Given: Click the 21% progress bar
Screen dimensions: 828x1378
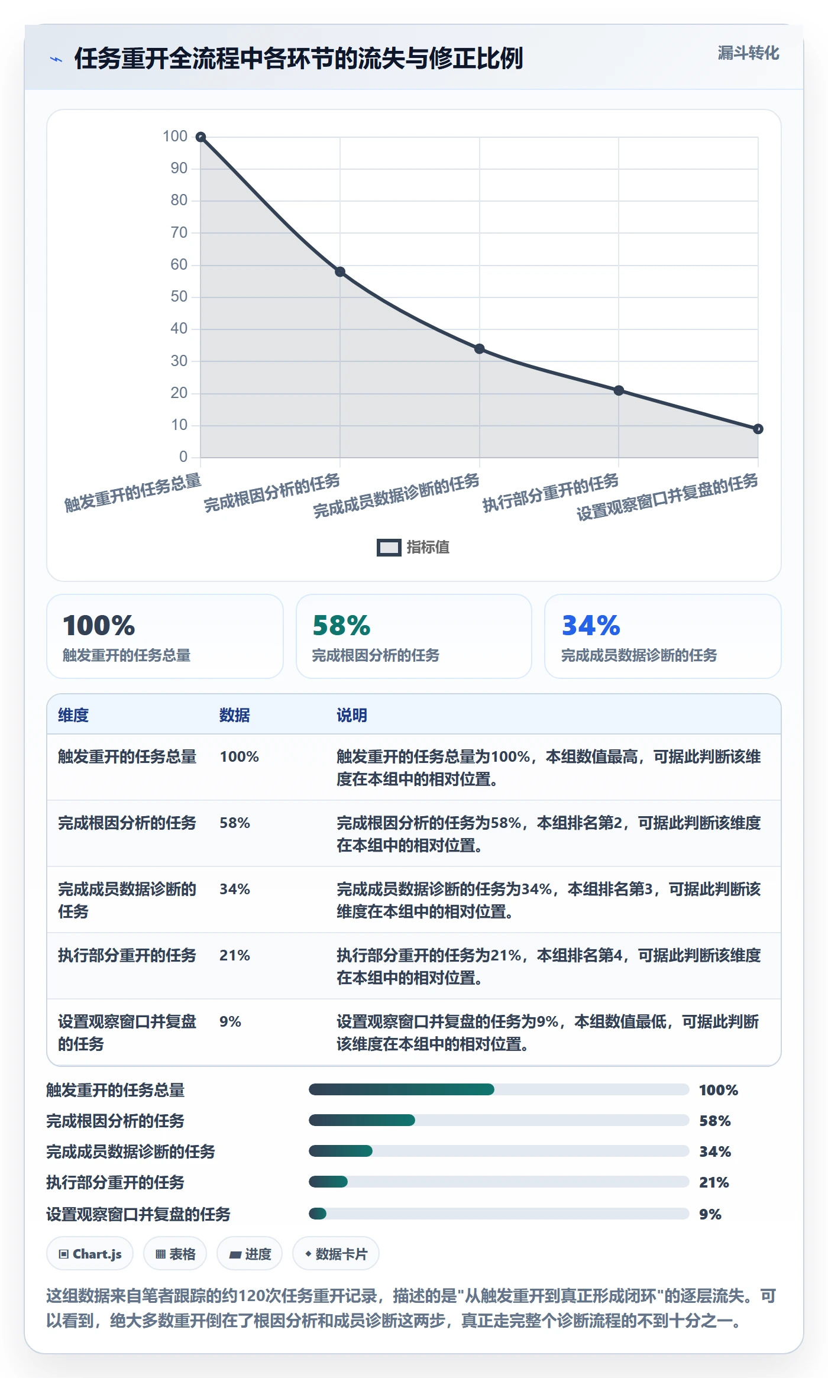Looking at the screenshot, I should click(499, 1182).
